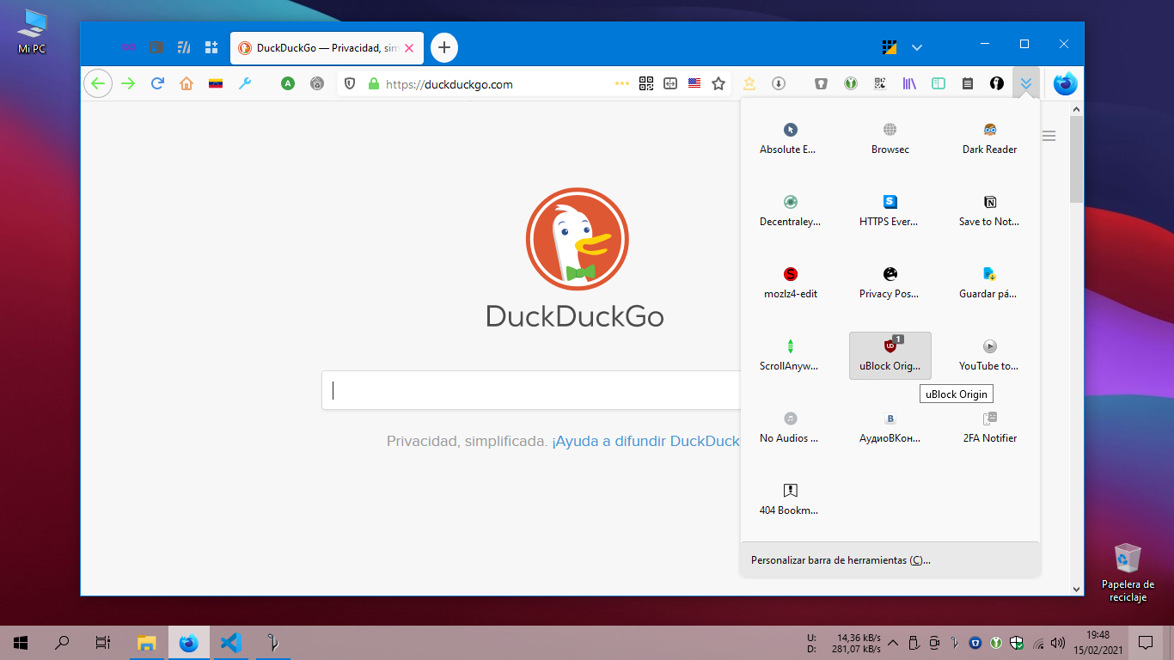Click the DuckDuckGo duck logo
Viewport: 1174px width, 660px height.
click(x=578, y=239)
